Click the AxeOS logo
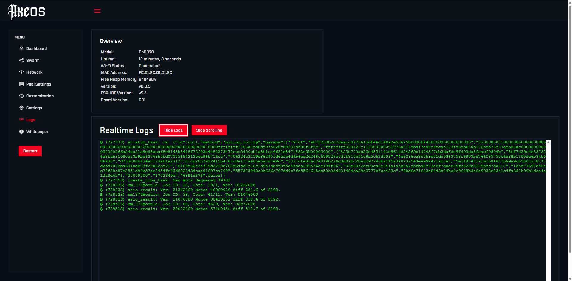The width and height of the screenshot is (572, 281). click(27, 12)
